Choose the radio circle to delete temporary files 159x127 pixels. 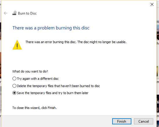pyautogui.click(x=14, y=86)
